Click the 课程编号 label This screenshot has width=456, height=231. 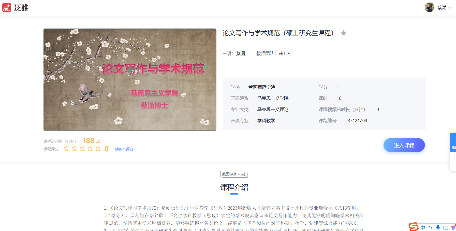[x=328, y=121]
